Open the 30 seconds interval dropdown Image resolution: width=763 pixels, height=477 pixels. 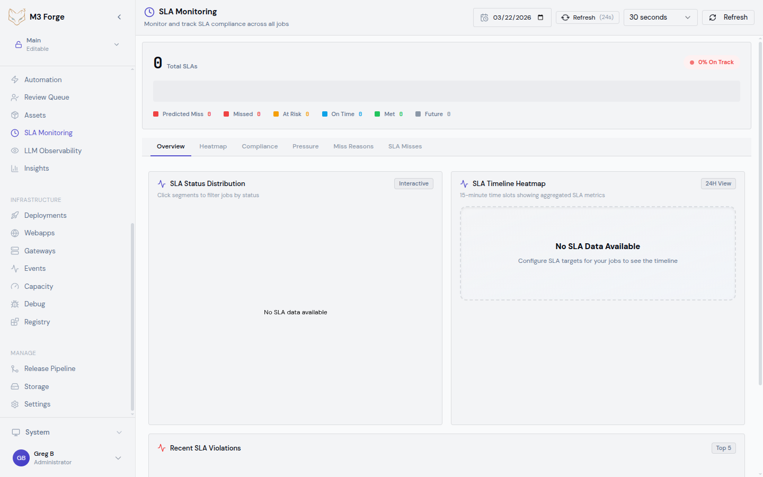[x=660, y=17]
